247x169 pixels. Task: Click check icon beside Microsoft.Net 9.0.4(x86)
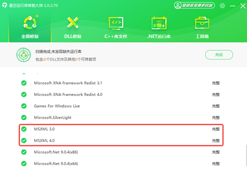pyautogui.click(x=24, y=152)
